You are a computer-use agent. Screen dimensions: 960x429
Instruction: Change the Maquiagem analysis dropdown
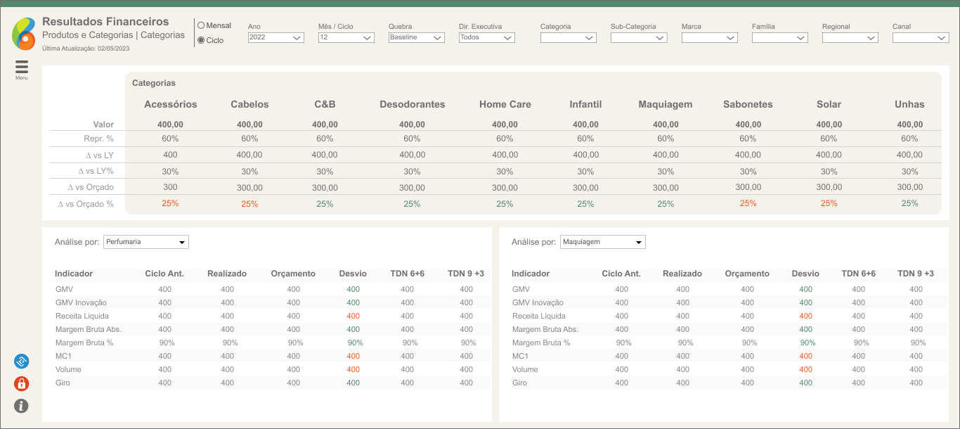[603, 242]
